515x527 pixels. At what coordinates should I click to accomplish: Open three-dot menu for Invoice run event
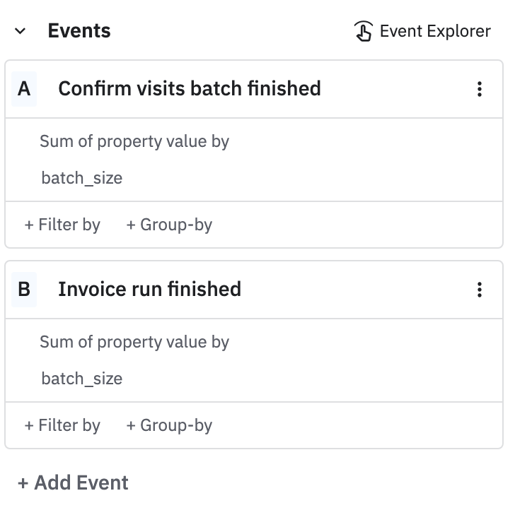tap(480, 290)
